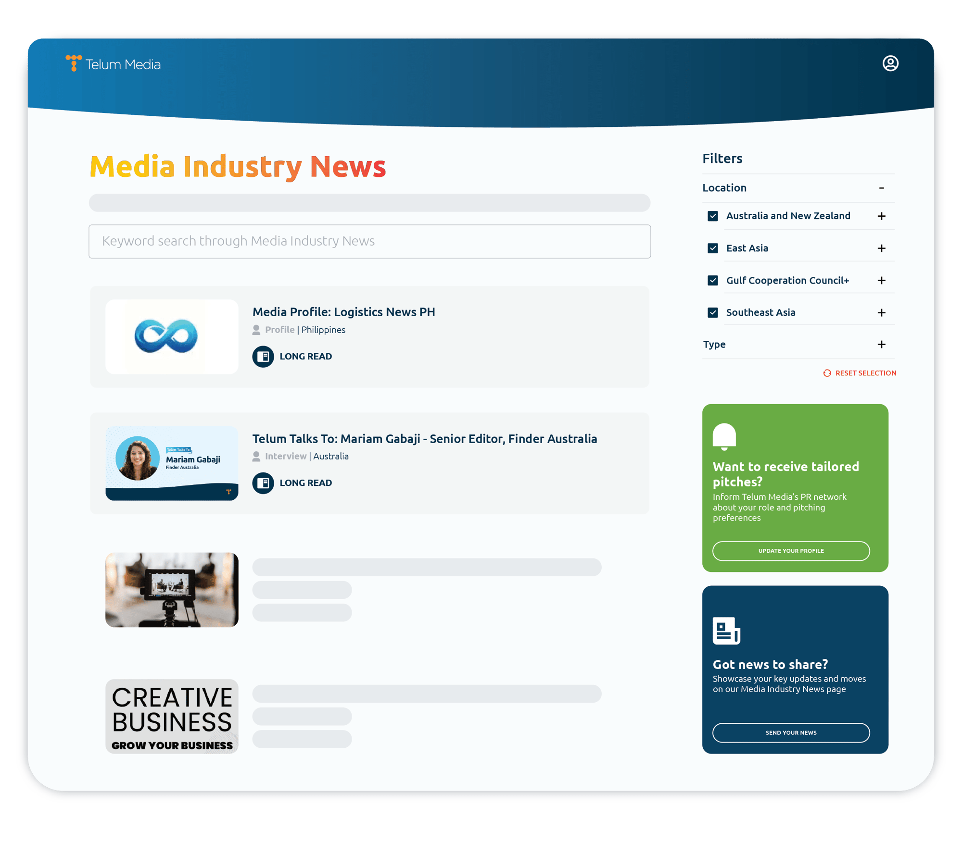Click the bell icon in the tailored pitches card

[724, 436]
